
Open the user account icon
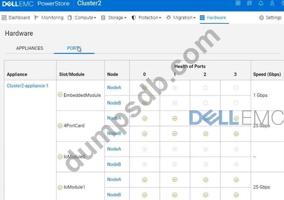tap(272, 3)
